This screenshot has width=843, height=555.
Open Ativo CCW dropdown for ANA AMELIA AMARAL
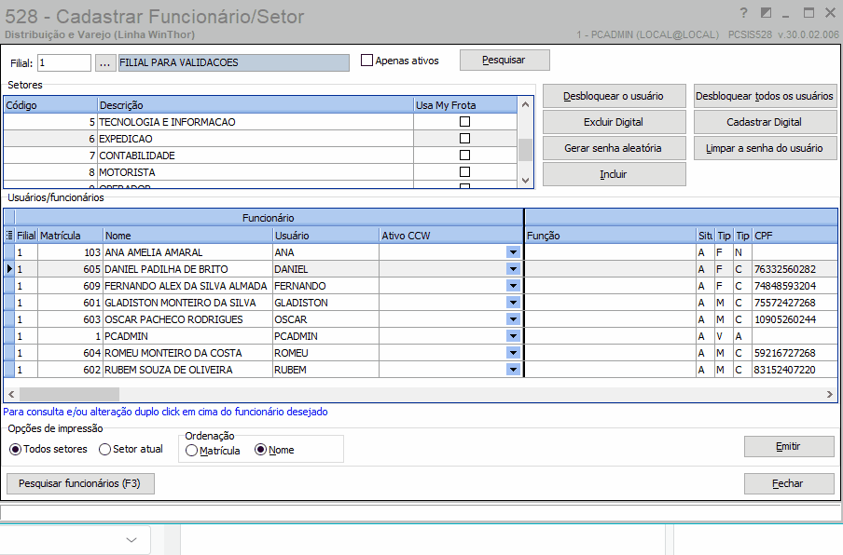click(x=513, y=252)
